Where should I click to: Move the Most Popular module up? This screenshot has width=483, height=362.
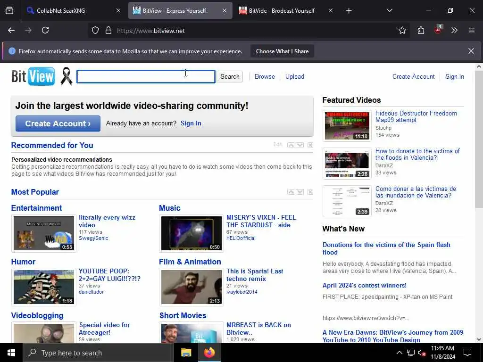click(291, 192)
